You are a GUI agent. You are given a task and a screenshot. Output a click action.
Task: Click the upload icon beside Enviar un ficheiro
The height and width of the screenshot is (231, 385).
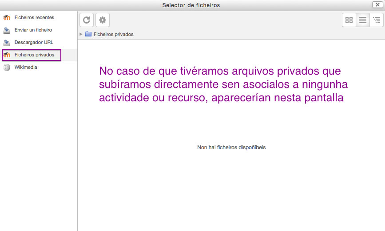coord(7,30)
